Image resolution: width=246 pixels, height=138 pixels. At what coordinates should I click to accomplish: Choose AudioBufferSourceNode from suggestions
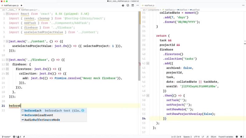pos(54,120)
